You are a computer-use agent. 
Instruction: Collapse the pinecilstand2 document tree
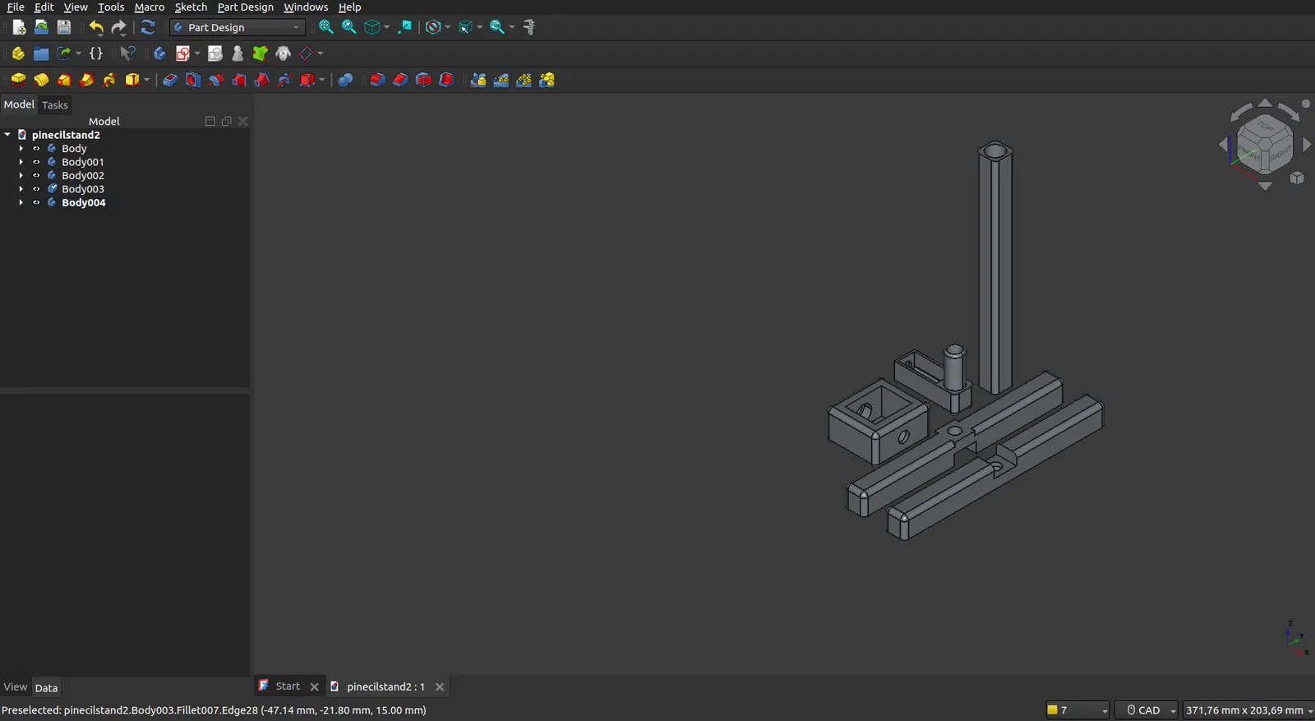[7, 135]
